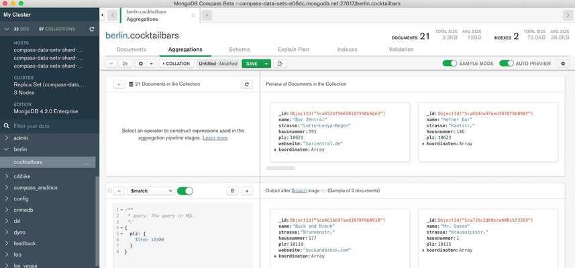
Task: Switch to the Documents tab
Action: 132,50
